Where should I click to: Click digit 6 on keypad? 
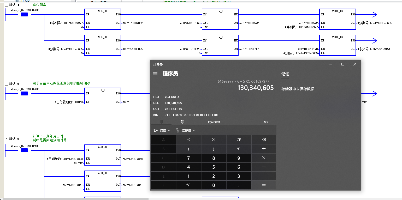tap(239, 167)
